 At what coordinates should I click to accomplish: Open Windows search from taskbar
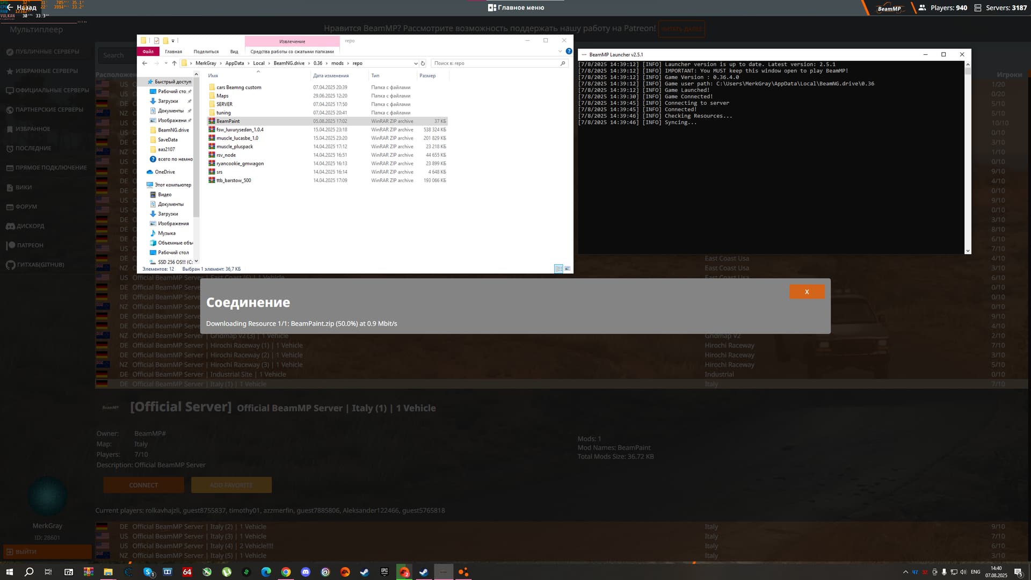[x=29, y=572]
